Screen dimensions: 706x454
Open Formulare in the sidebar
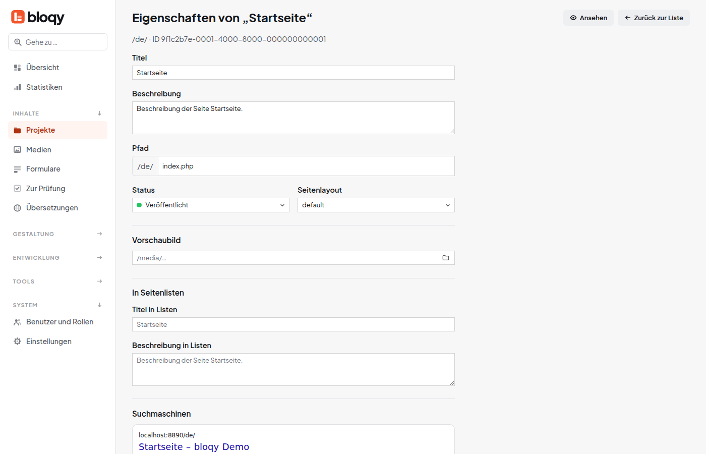tap(57, 169)
